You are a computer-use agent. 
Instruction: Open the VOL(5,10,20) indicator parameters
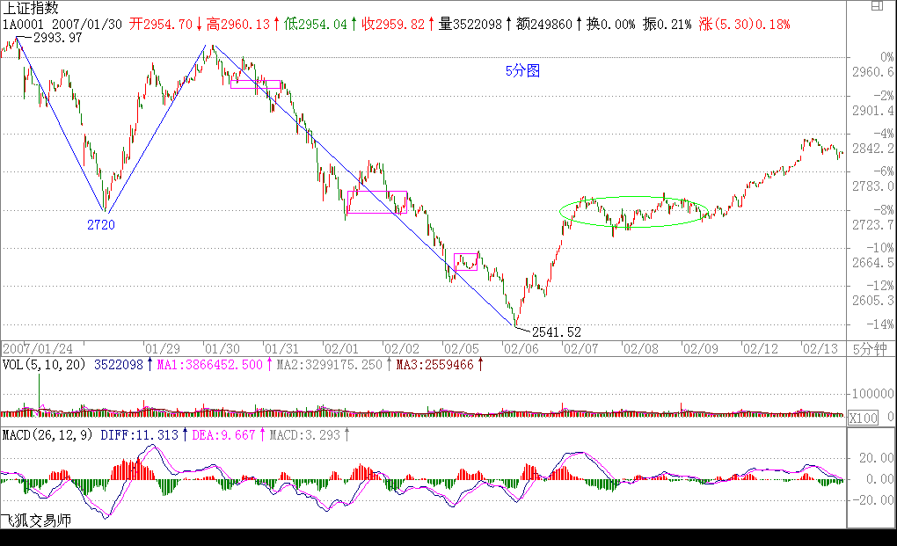coord(43,364)
